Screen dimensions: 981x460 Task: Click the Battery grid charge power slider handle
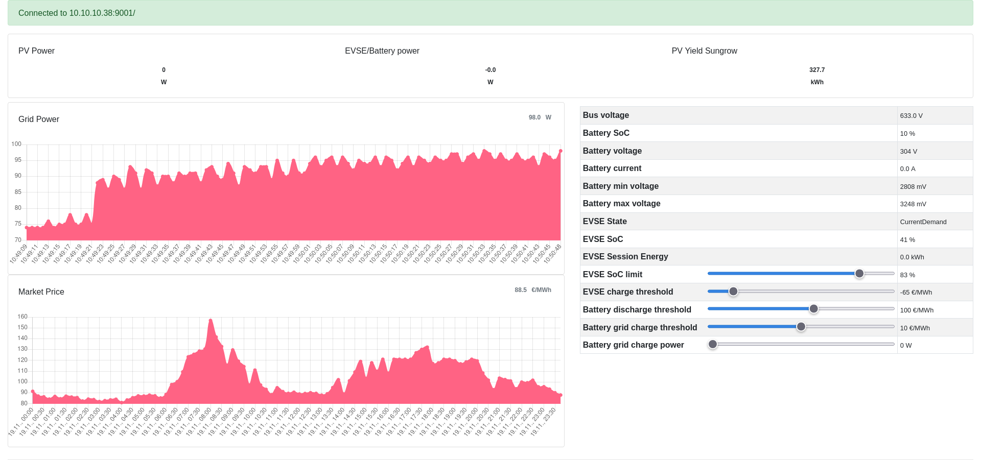tap(713, 344)
